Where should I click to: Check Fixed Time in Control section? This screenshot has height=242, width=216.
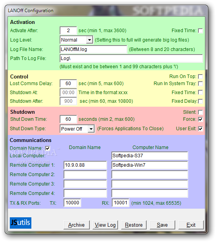[200, 92]
